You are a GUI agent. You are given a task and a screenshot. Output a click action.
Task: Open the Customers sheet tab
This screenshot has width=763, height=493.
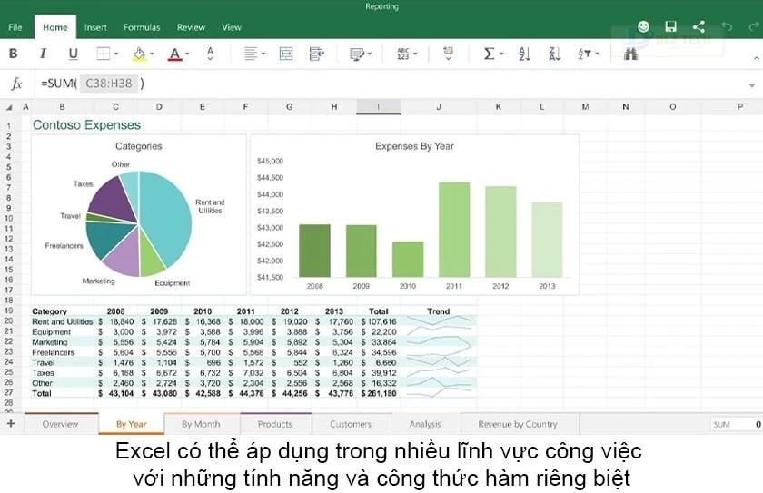[351, 424]
